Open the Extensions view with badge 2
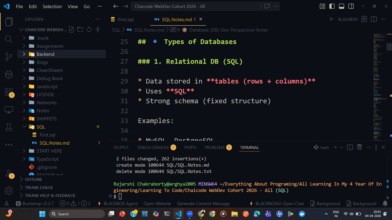 tap(9, 92)
